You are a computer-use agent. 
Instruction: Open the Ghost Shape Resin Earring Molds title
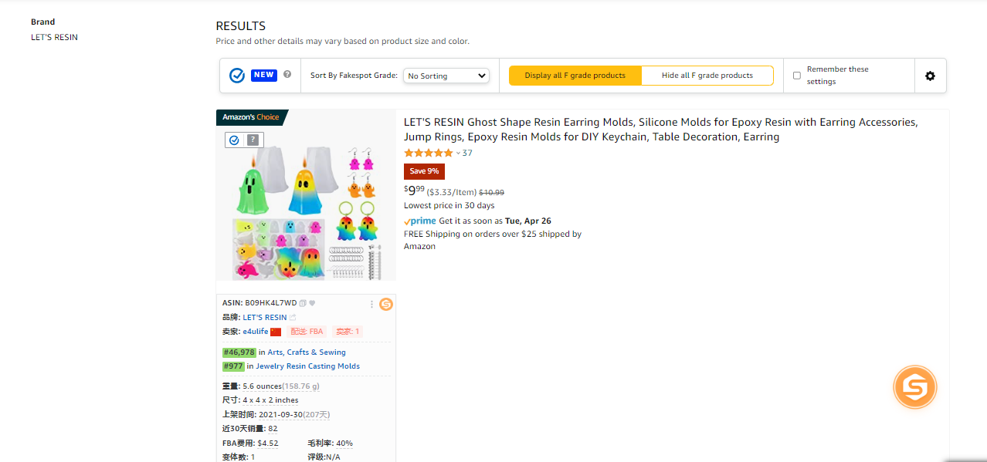click(660, 130)
